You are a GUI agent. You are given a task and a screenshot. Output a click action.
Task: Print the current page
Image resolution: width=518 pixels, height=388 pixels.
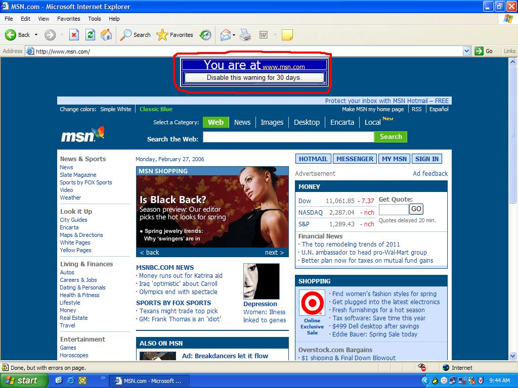246,35
